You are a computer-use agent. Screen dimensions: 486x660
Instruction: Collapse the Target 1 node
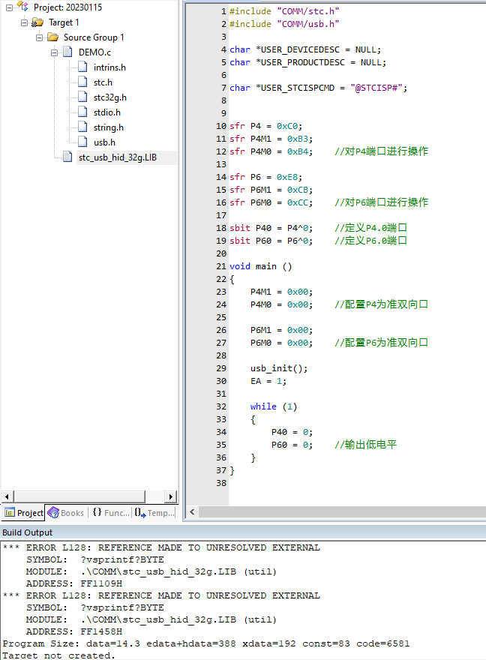click(25, 22)
